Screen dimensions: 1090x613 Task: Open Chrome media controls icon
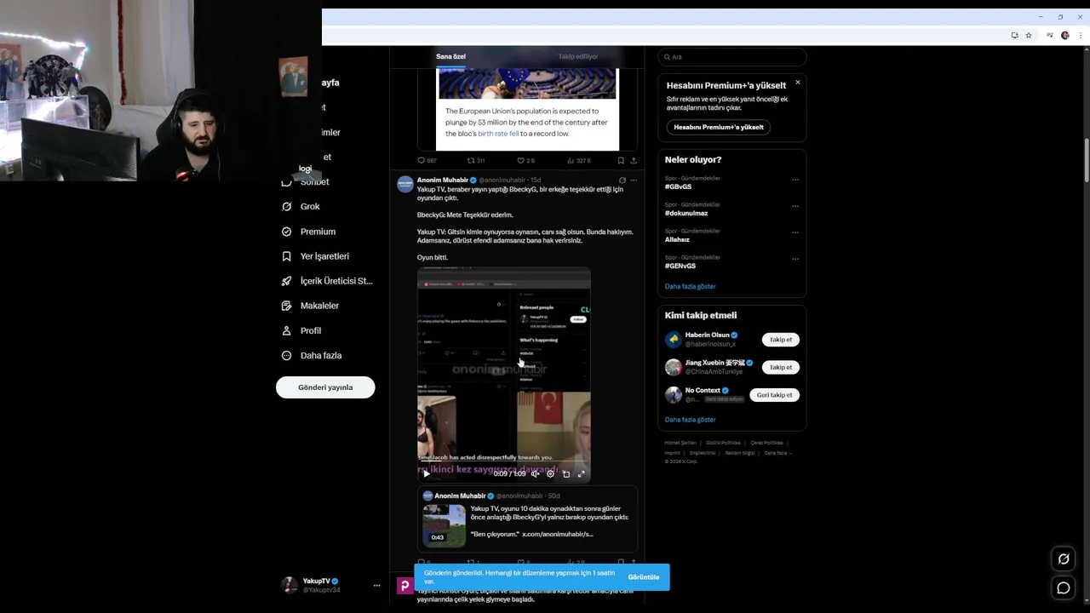(1050, 35)
